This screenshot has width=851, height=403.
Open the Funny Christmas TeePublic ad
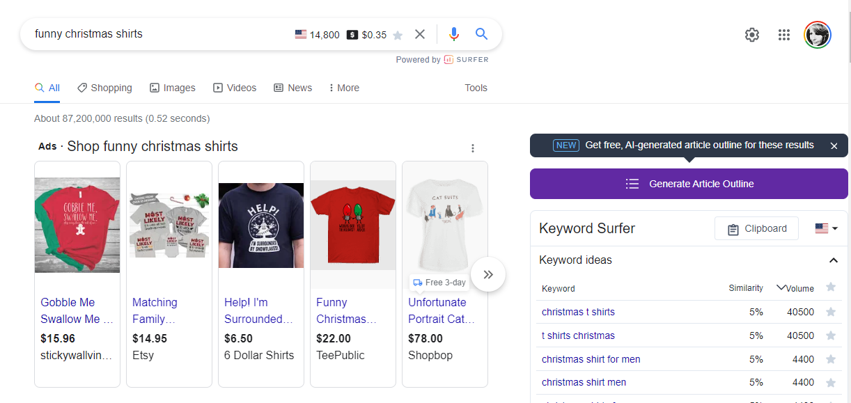pyautogui.click(x=346, y=310)
